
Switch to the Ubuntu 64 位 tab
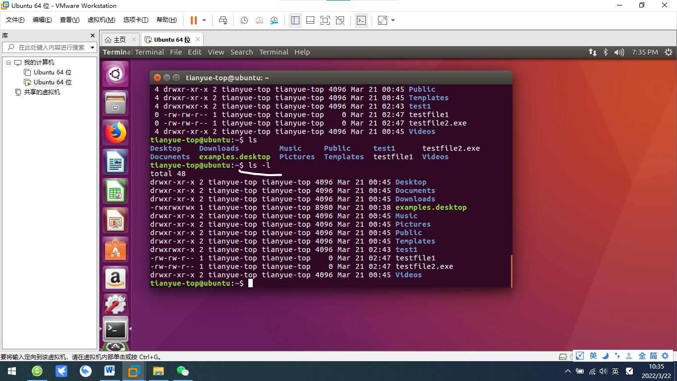coord(172,40)
